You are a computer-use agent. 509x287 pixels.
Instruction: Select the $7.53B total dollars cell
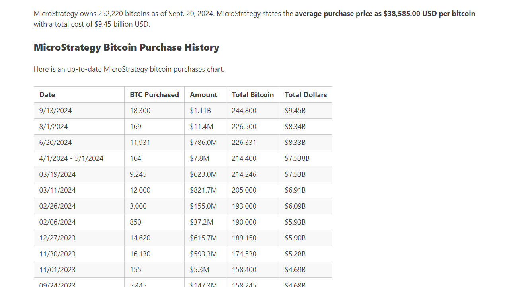(x=306, y=174)
